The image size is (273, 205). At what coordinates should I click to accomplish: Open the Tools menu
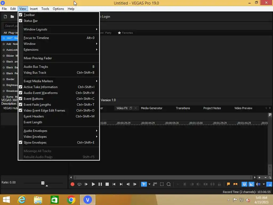pyautogui.click(x=45, y=9)
